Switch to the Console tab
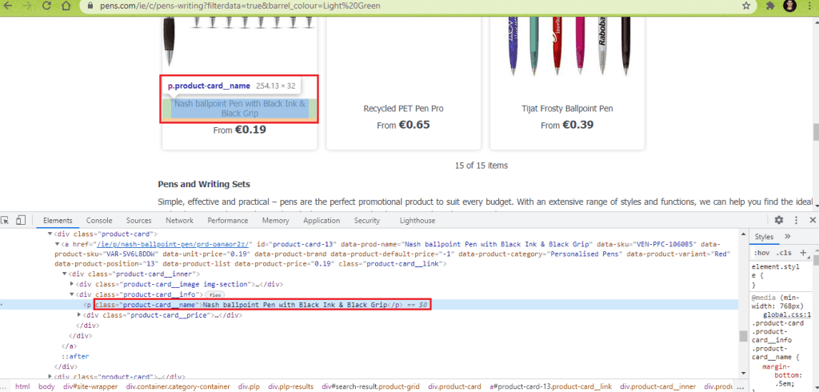 (99, 221)
